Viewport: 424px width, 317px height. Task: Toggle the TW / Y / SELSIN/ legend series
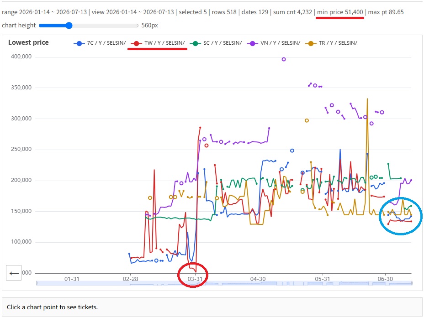pyautogui.click(x=158, y=43)
